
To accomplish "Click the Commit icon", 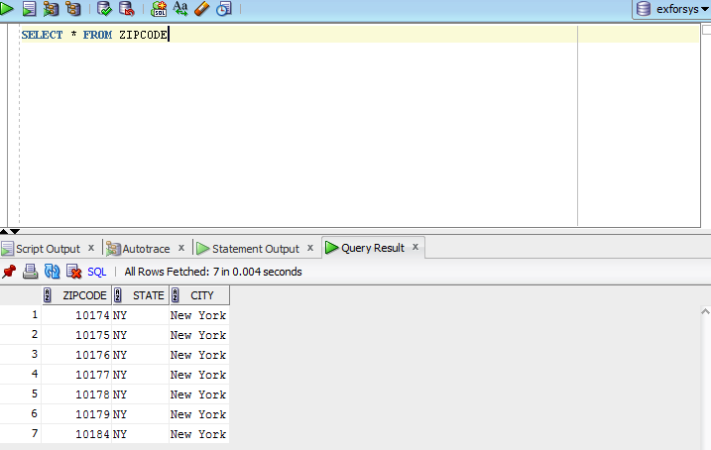I will tap(104, 9).
